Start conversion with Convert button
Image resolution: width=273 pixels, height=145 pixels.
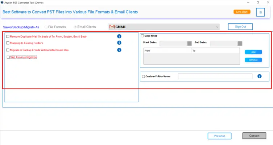pyautogui.click(x=255, y=136)
